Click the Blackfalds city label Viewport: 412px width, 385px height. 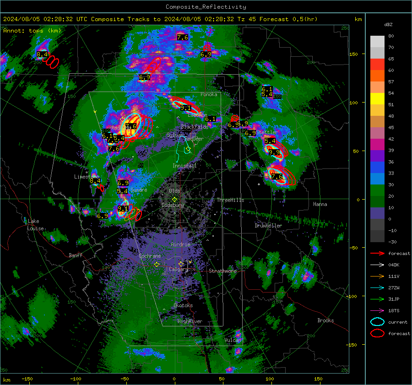tap(195, 127)
